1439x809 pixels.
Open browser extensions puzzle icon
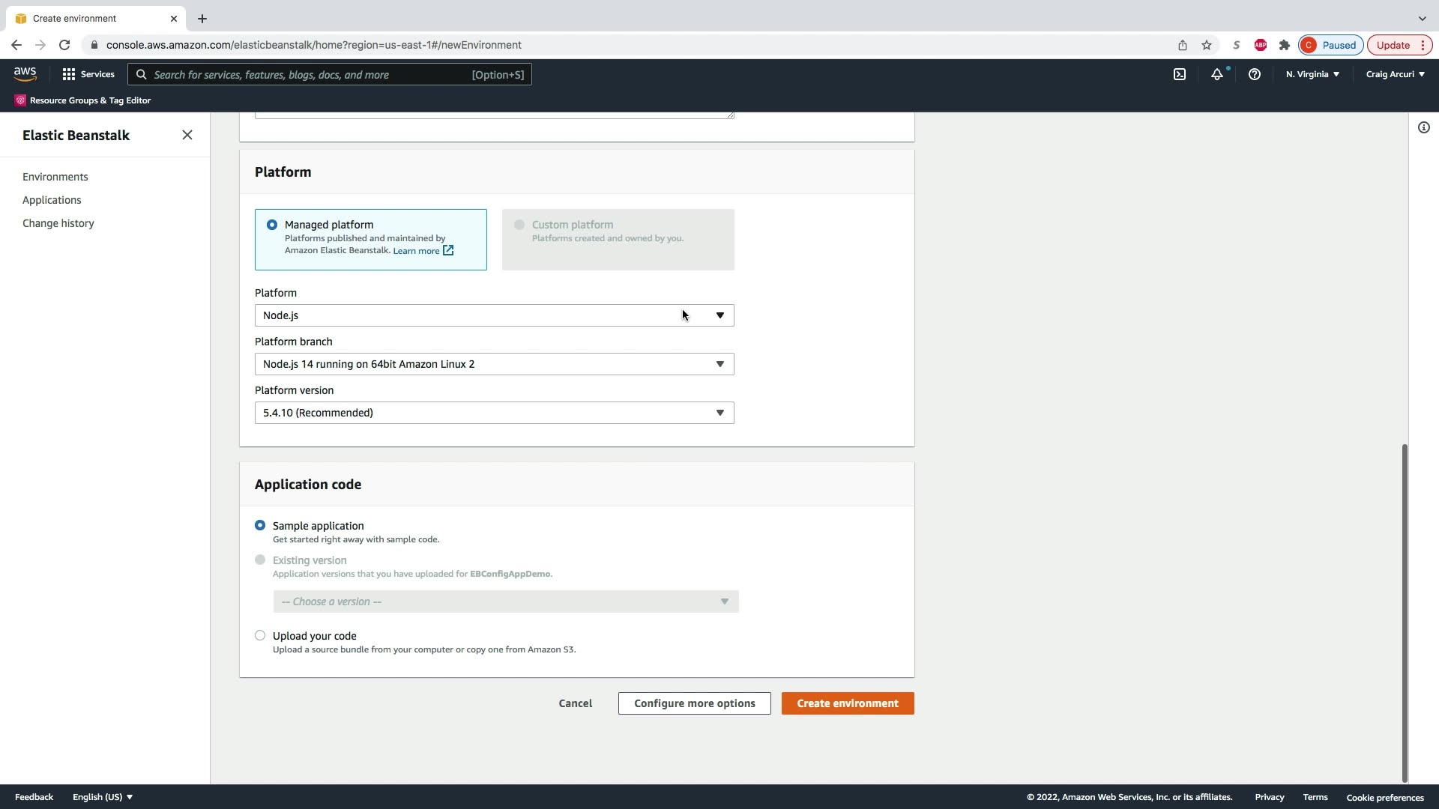1285,45
